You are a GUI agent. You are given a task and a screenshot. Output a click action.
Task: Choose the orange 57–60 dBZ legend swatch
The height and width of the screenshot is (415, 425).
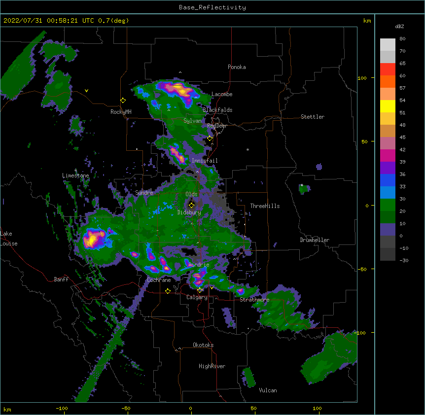[x=388, y=81]
